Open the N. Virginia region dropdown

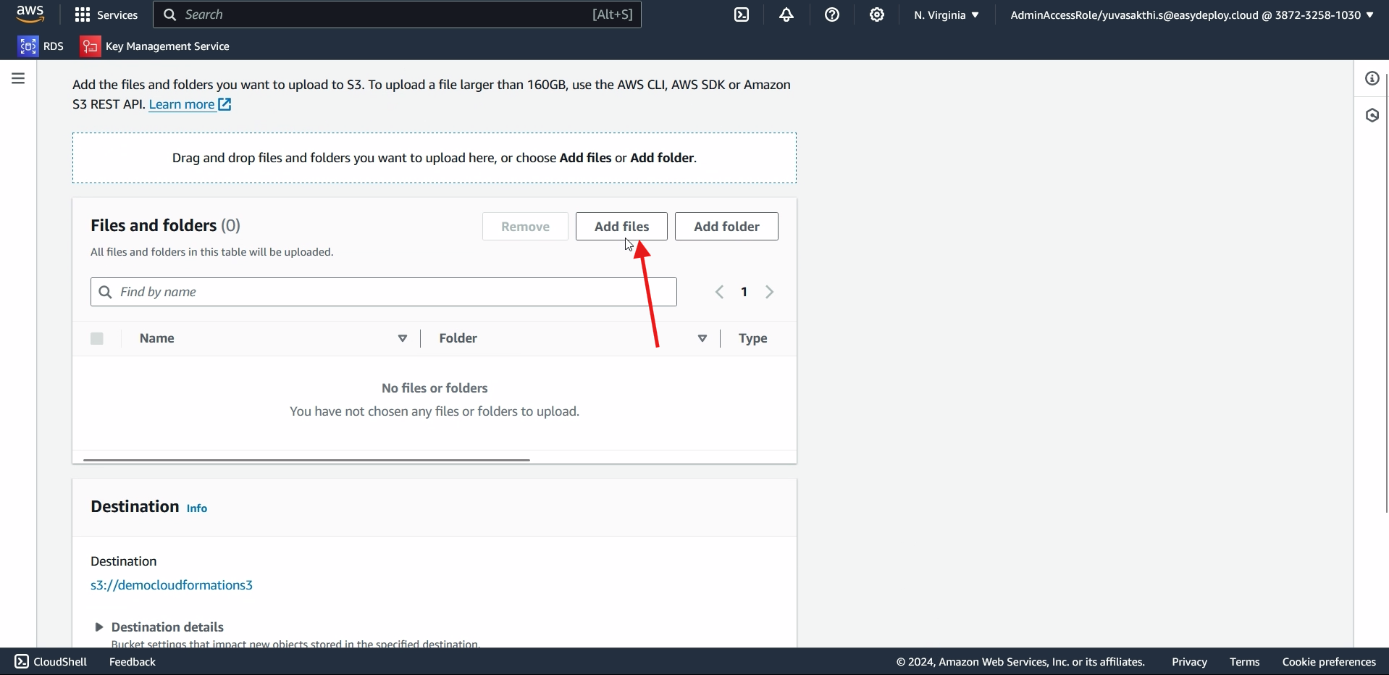pyautogui.click(x=947, y=14)
